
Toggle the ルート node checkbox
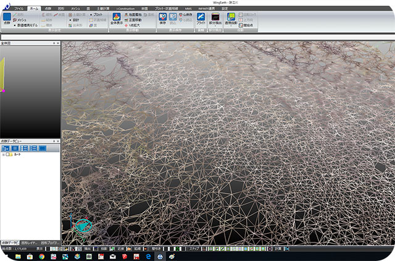click(9, 155)
